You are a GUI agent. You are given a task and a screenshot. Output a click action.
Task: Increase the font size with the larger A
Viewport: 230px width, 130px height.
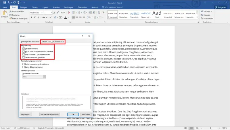54,13
